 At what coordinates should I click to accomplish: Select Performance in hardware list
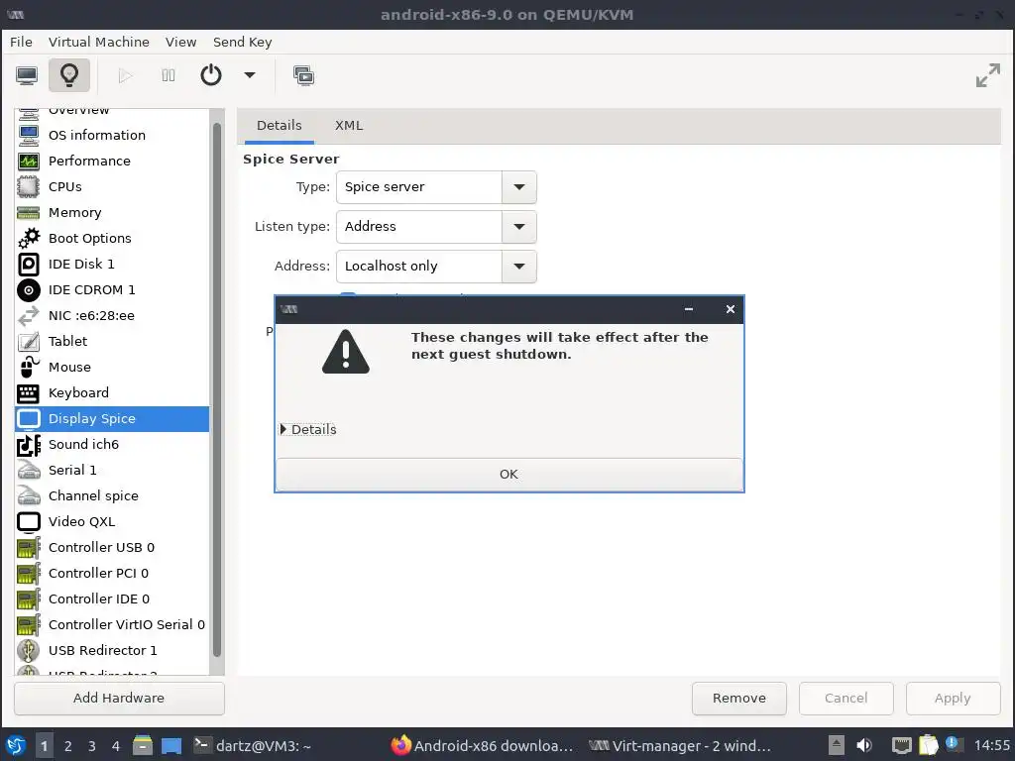pos(112,162)
